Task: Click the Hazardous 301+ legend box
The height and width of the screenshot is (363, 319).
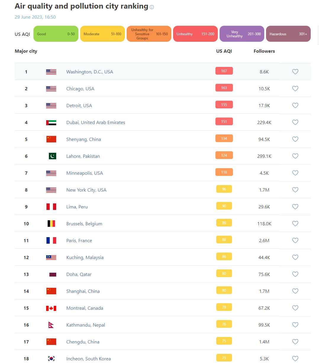Action: [288, 34]
